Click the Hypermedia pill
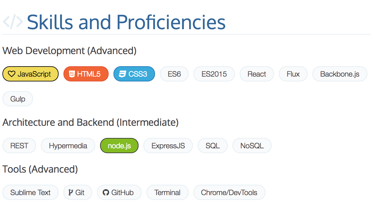Screen dimensions: 371x220 68,146
